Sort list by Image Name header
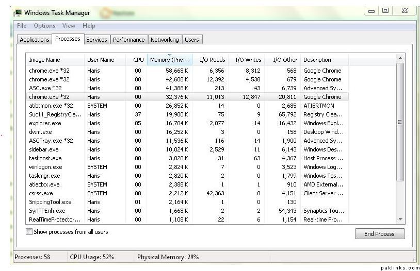The image size is (420, 271). (x=44, y=60)
